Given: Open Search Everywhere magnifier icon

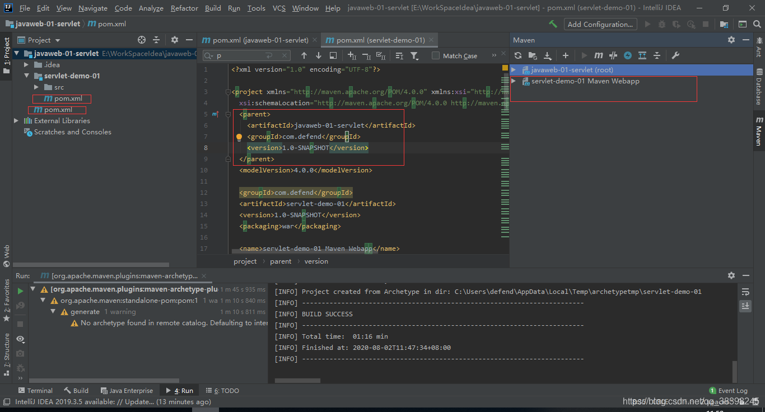Looking at the screenshot, I should pos(758,24).
